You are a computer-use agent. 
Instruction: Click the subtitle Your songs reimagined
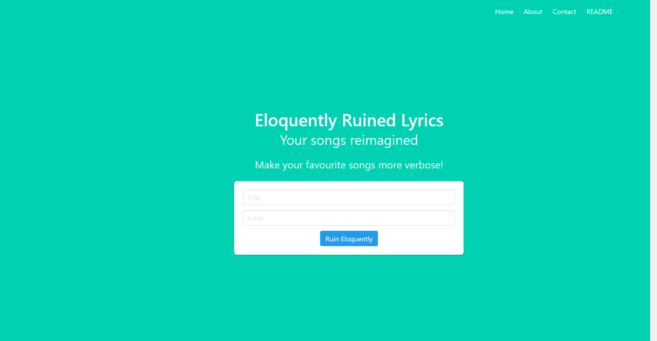[x=349, y=140]
